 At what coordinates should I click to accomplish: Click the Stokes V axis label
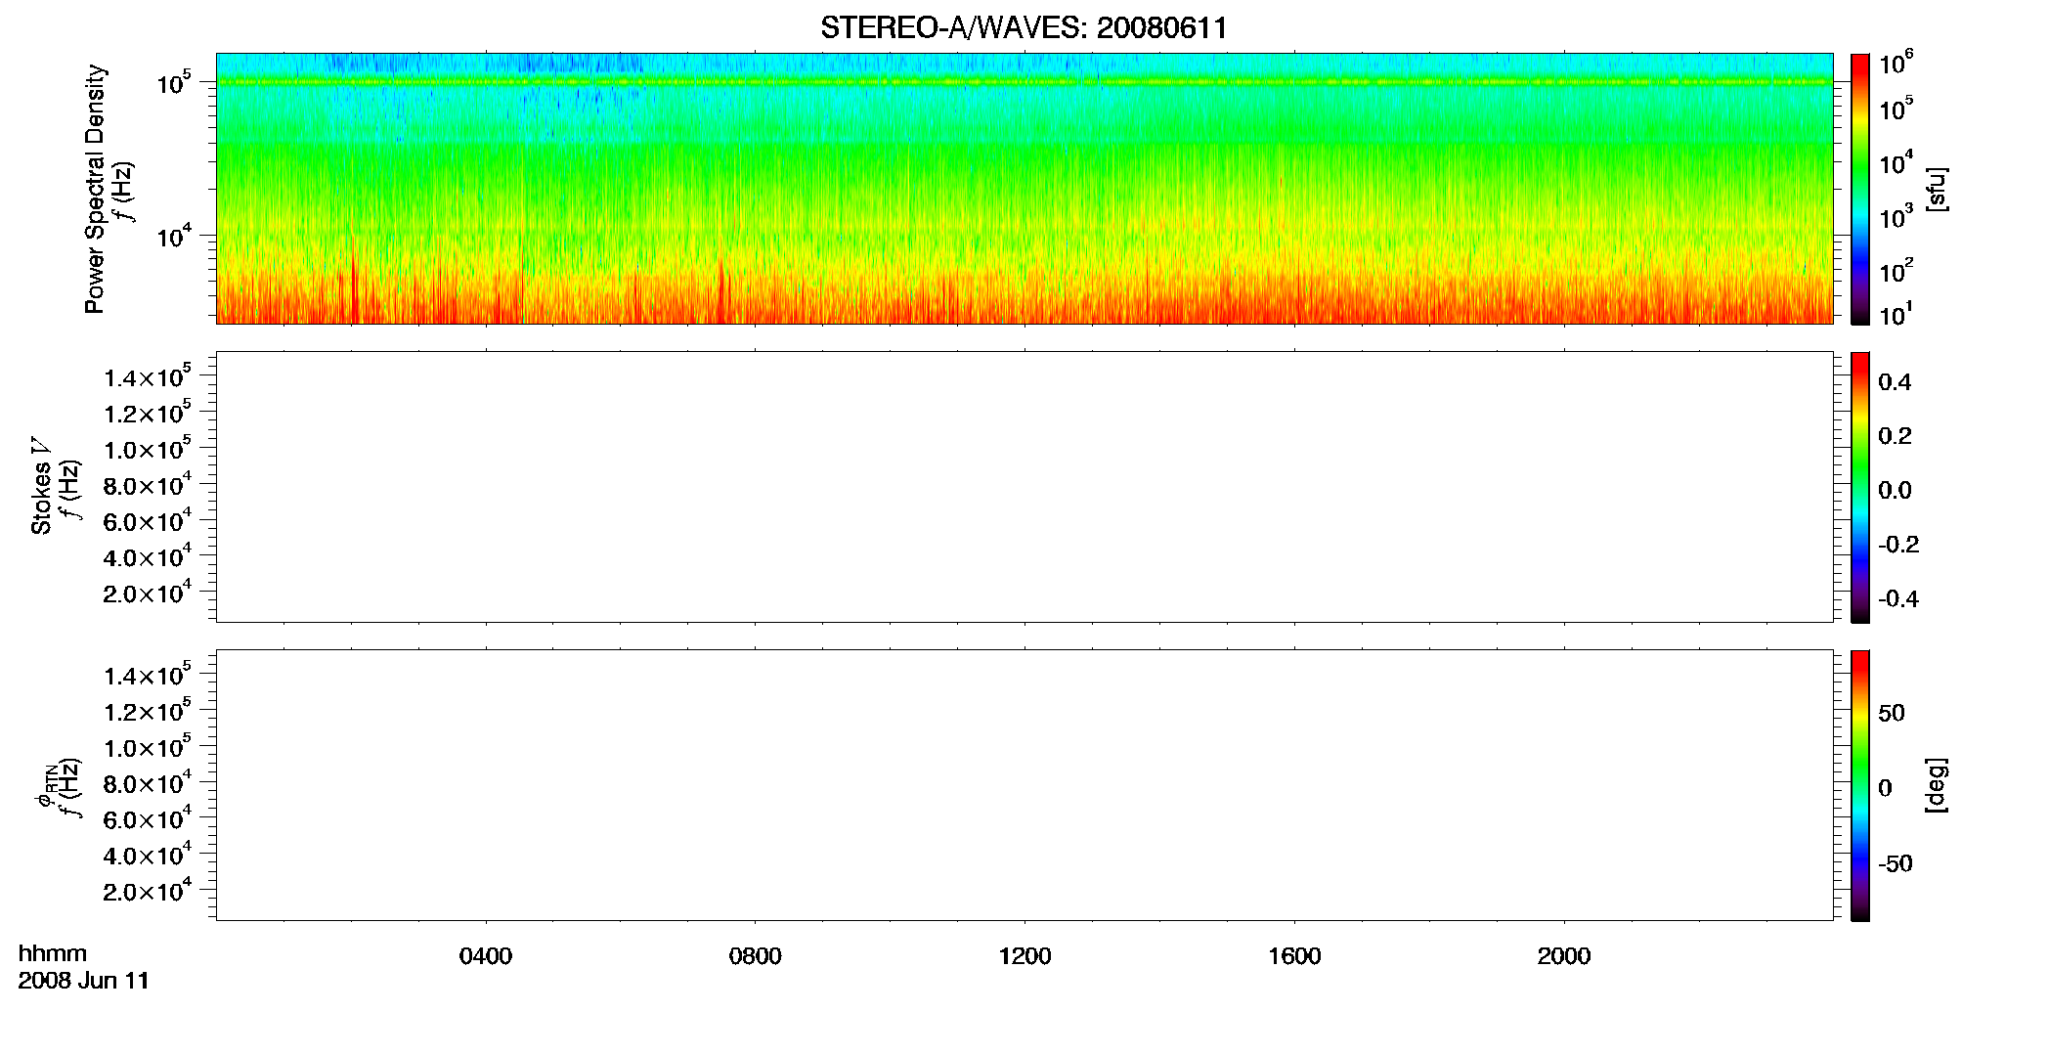(x=41, y=486)
